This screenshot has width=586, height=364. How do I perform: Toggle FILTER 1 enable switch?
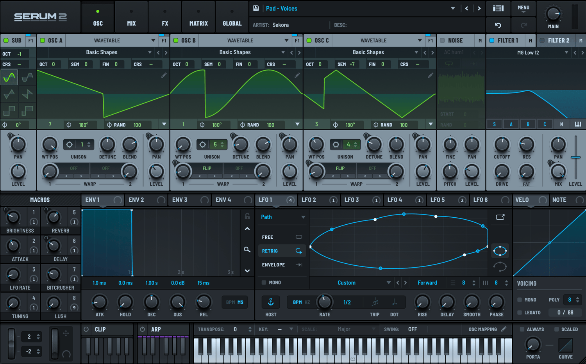click(492, 40)
